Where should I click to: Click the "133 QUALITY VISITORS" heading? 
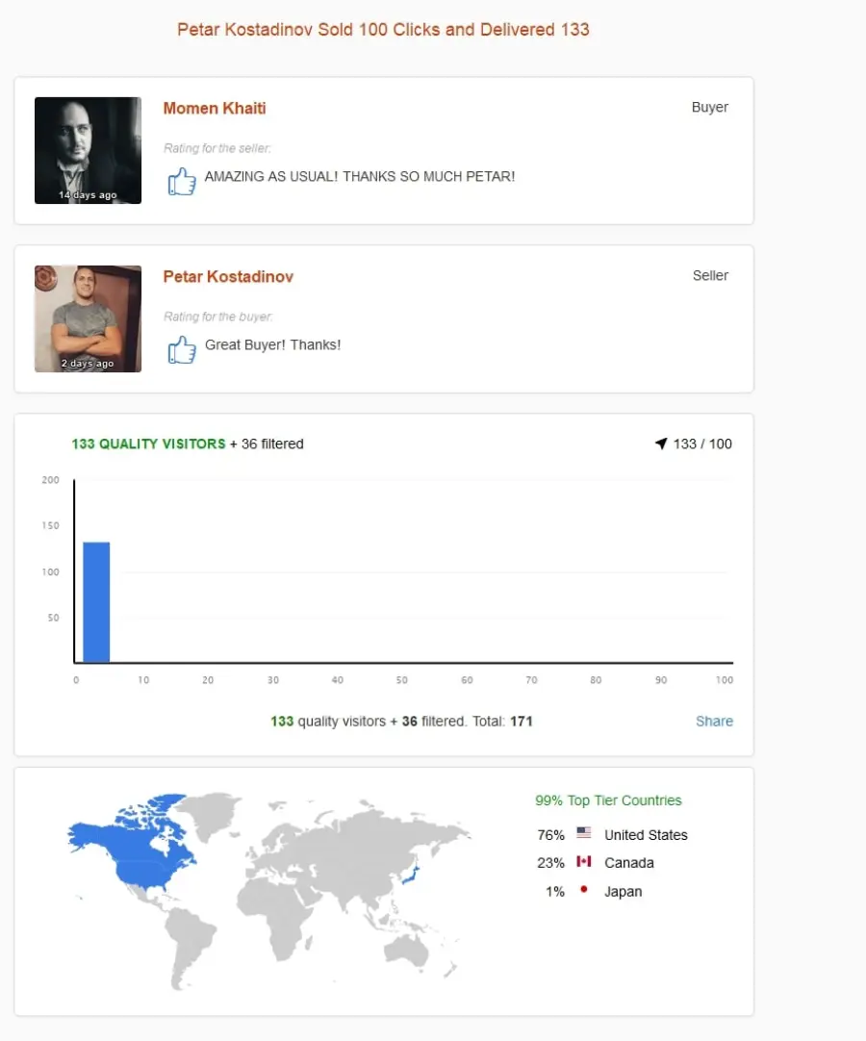pyautogui.click(x=149, y=444)
